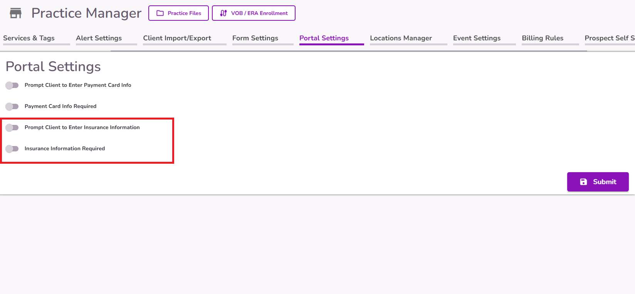This screenshot has width=635, height=294.
Task: Open the VOB / ERA Enrollment button label
Action: 259,13
